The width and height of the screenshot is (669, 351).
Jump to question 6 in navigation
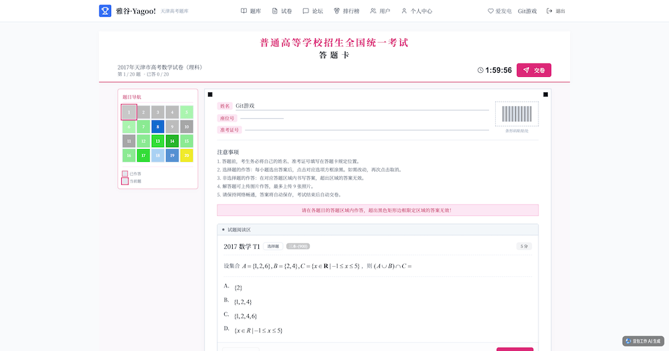(129, 126)
